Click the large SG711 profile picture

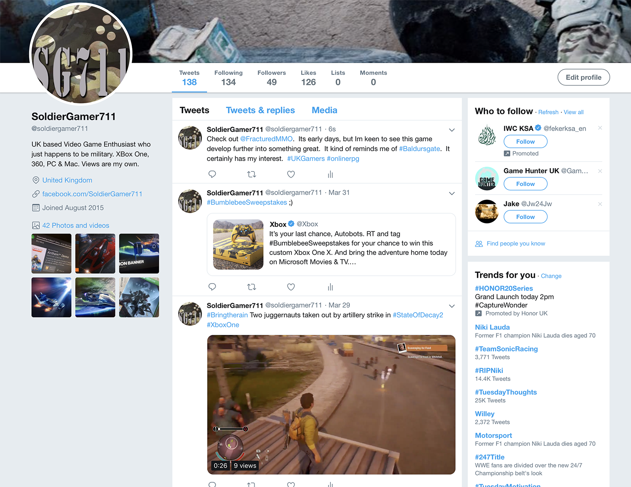coord(81,54)
